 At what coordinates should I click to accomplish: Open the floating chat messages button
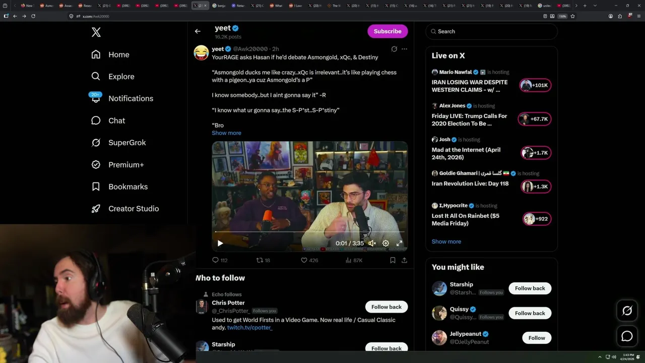[627, 336]
